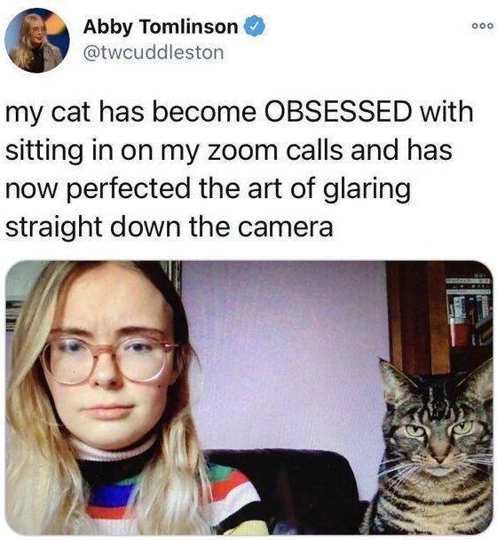497x540 pixels.
Task: Click the blue verified badge icon
Action: [255, 26]
